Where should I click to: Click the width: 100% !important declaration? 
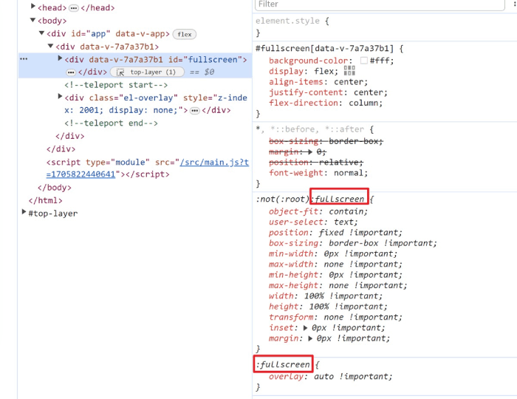point(326,296)
